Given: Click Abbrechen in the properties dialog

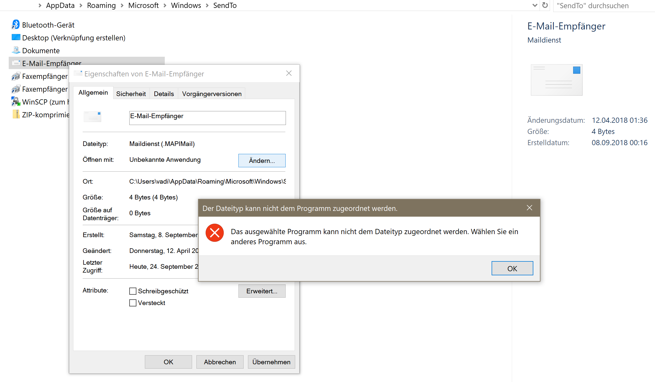Looking at the screenshot, I should click(x=220, y=362).
